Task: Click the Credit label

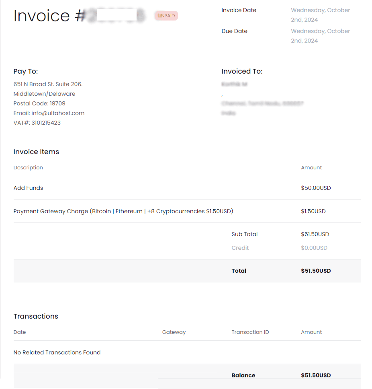Action: (x=240, y=248)
